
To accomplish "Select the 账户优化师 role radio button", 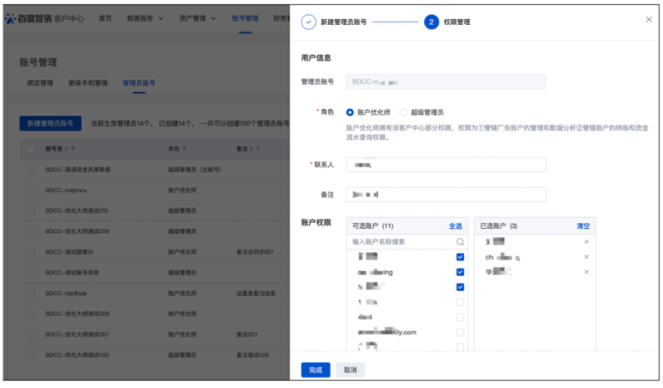I will click(350, 113).
